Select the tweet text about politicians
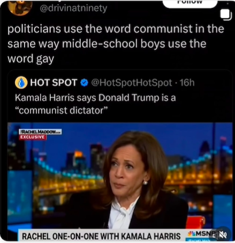This screenshot has width=235, height=243. (116, 44)
